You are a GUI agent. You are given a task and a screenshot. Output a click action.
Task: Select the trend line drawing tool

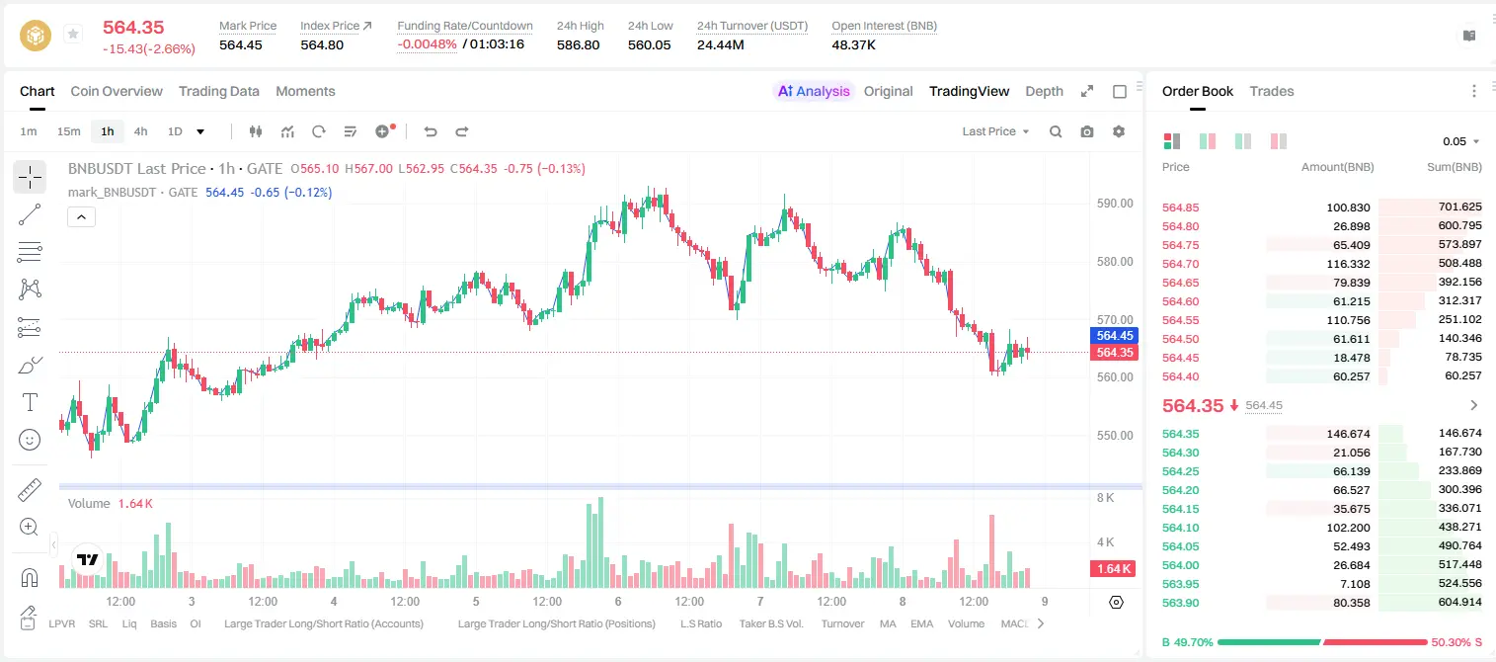30,214
